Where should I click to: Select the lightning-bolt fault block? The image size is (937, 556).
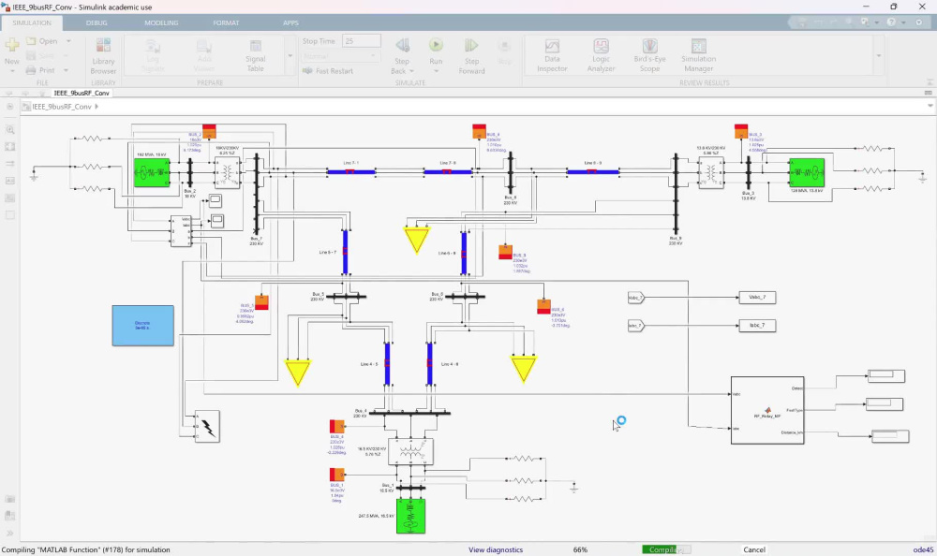point(207,427)
